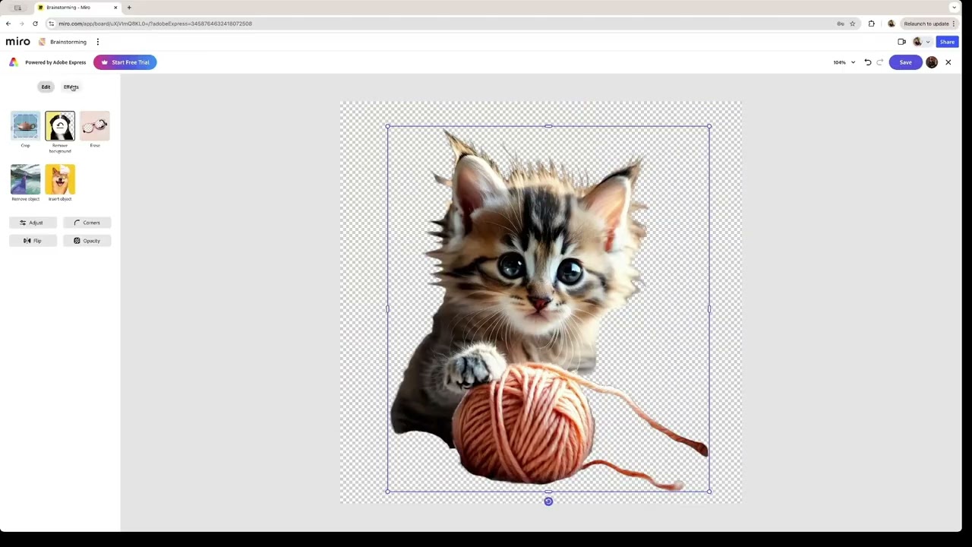Select the Erase tool
Screen dimensions: 972x547
tap(95, 126)
